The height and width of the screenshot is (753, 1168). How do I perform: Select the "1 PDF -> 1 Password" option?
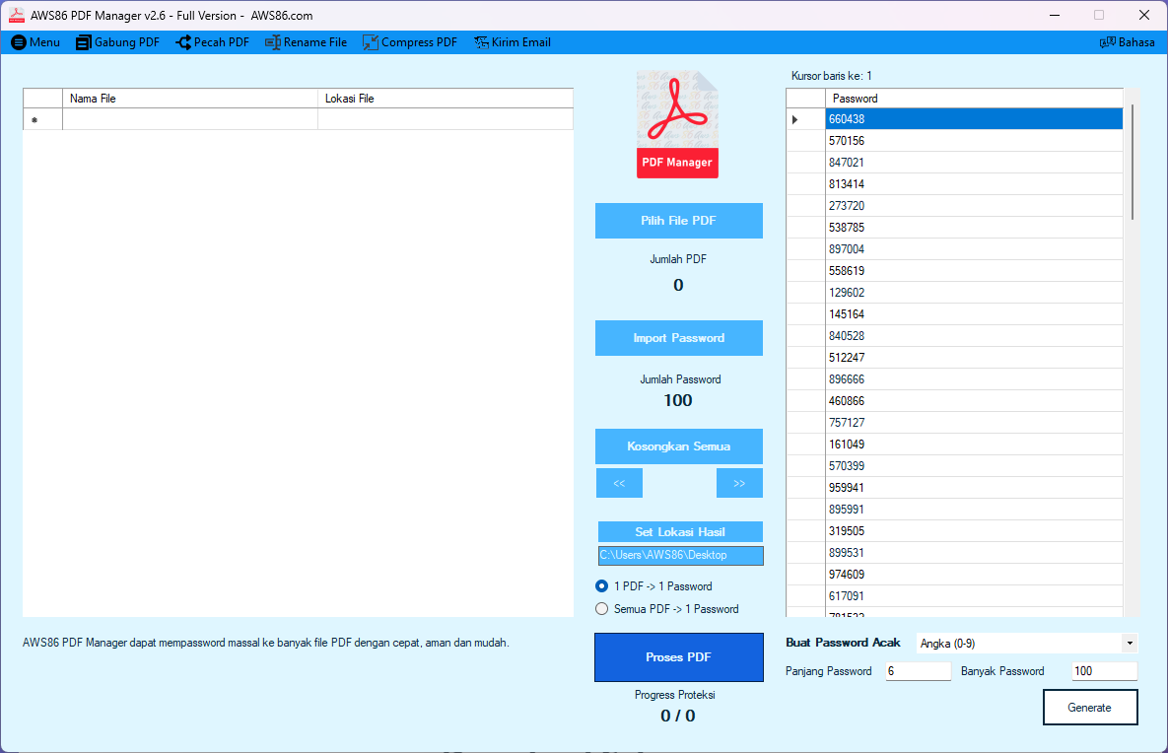pos(602,586)
